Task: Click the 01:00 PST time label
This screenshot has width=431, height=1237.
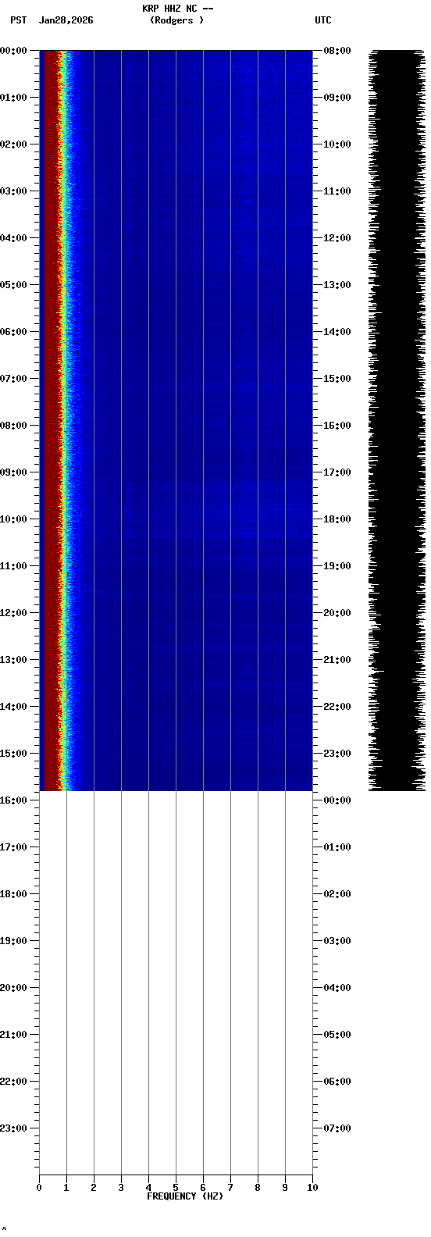Action: pos(13,98)
